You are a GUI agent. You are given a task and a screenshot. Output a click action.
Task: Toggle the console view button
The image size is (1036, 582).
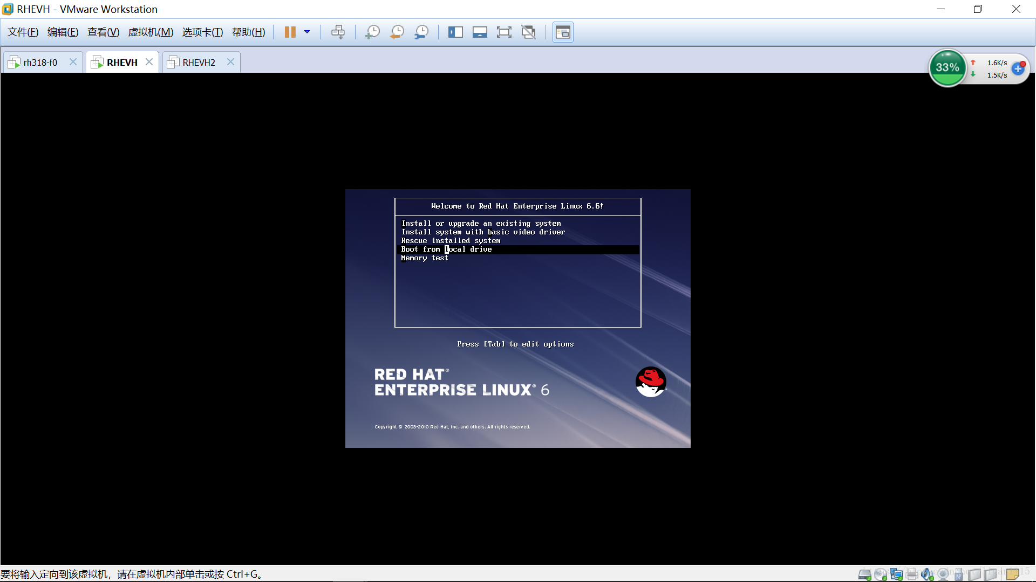pos(563,32)
